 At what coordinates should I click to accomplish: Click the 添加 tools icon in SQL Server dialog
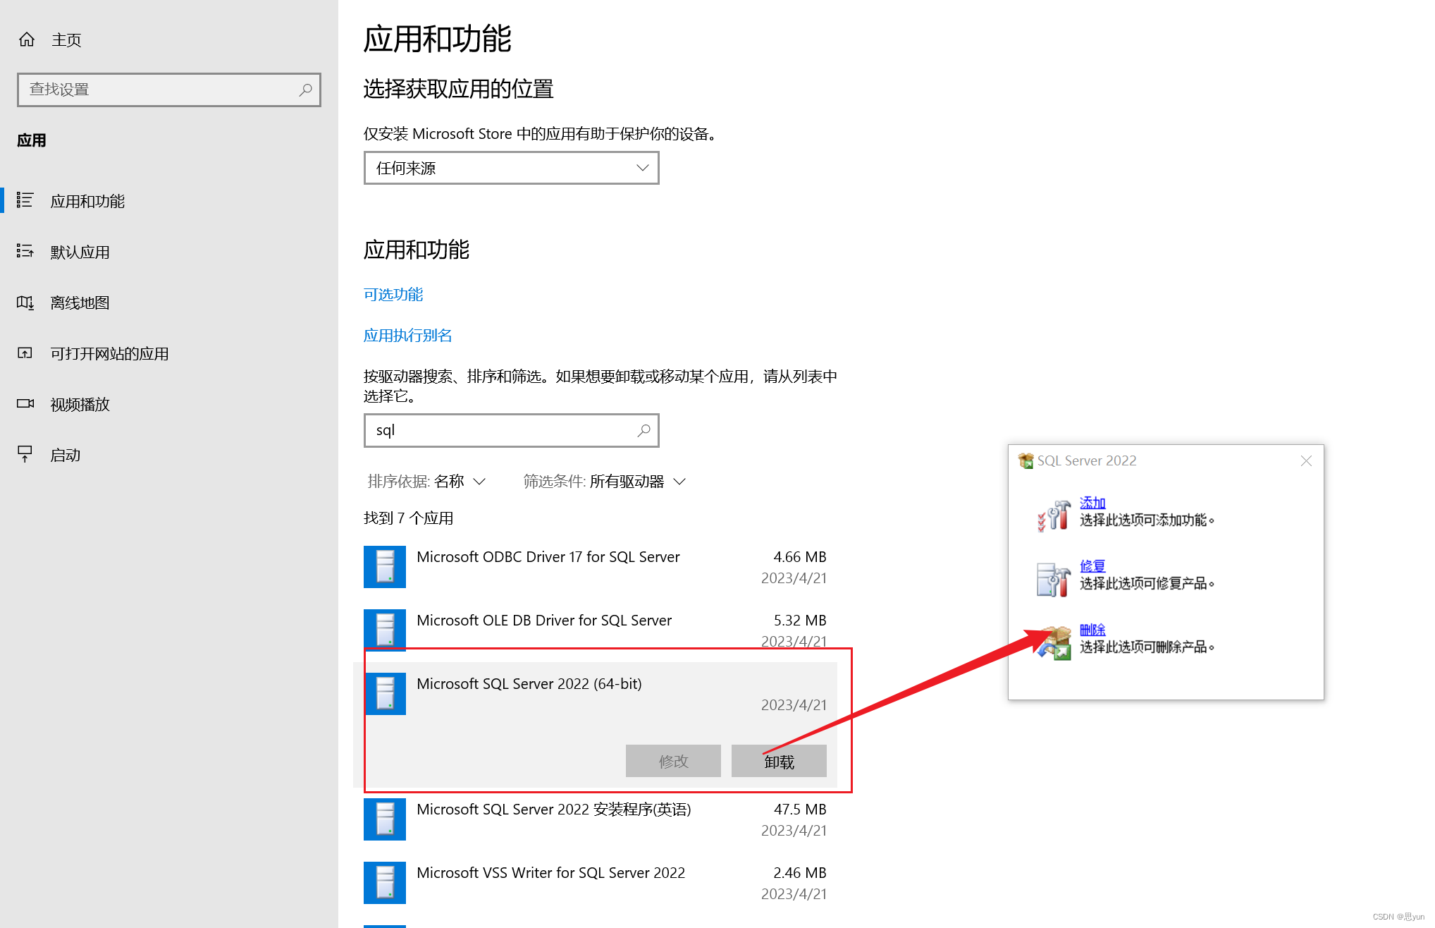pos(1054,515)
